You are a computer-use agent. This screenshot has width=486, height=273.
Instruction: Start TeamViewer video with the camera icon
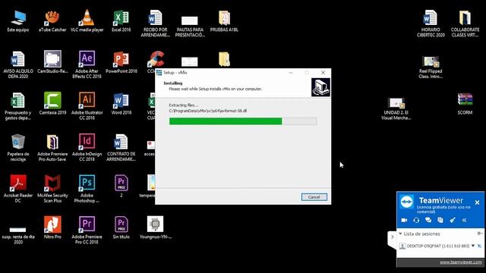(404, 220)
